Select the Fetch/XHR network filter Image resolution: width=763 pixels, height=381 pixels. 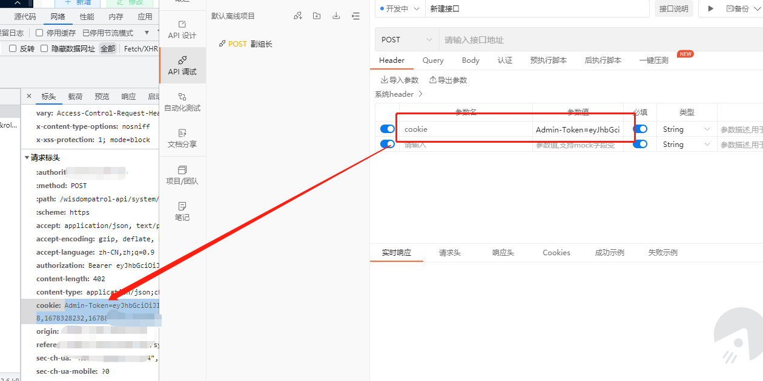click(x=140, y=48)
